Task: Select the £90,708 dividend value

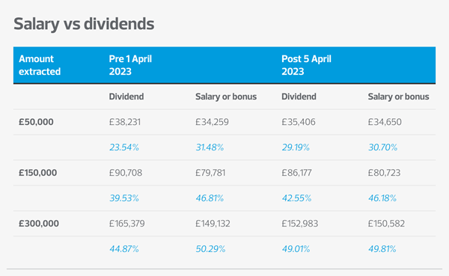Action: [x=126, y=173]
